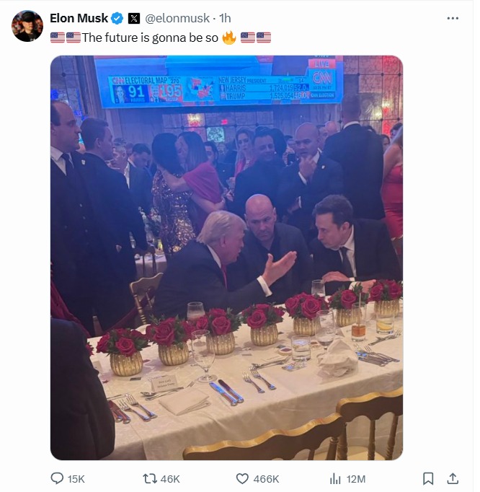Open Elon Musk's profile picture
This screenshot has height=492, width=480.
click(x=27, y=26)
